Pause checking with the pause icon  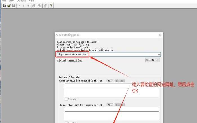[24, 6]
